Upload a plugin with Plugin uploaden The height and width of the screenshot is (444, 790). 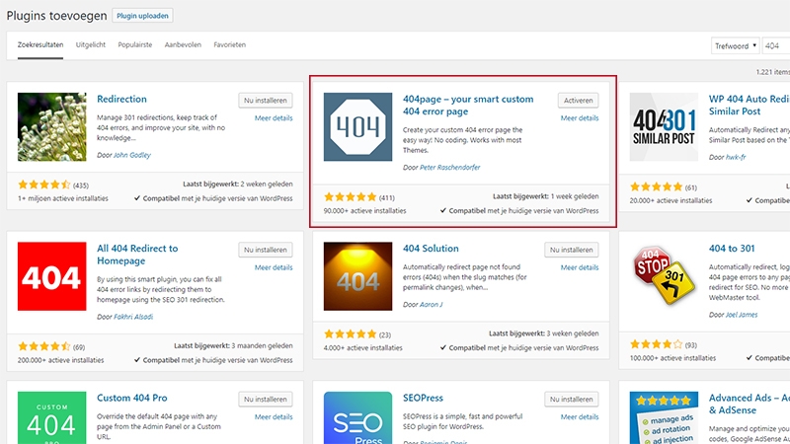pyautogui.click(x=142, y=16)
